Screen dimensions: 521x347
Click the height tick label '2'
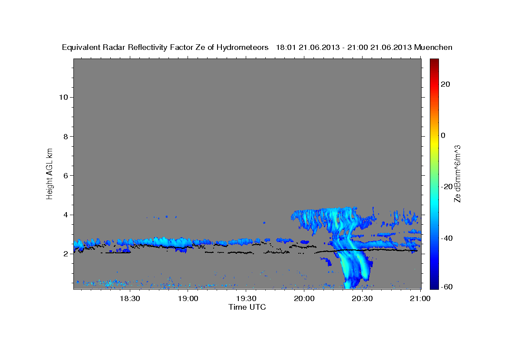tap(65, 254)
